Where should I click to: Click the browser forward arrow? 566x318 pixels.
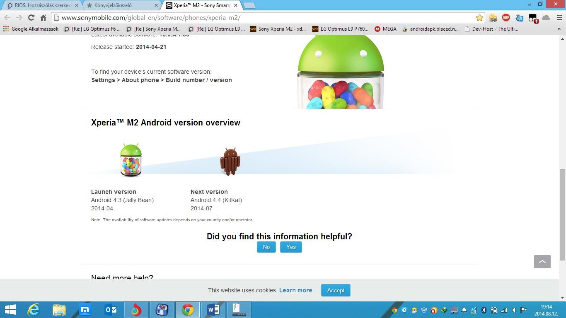pos(19,17)
